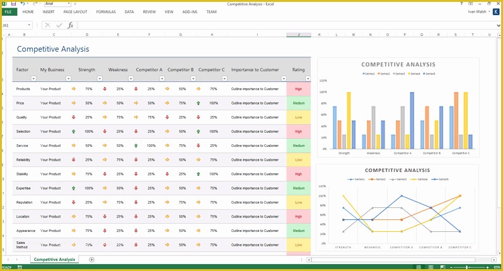Click the zoom out minus button
Viewport: 503px width, 271px height.
(x=451, y=267)
